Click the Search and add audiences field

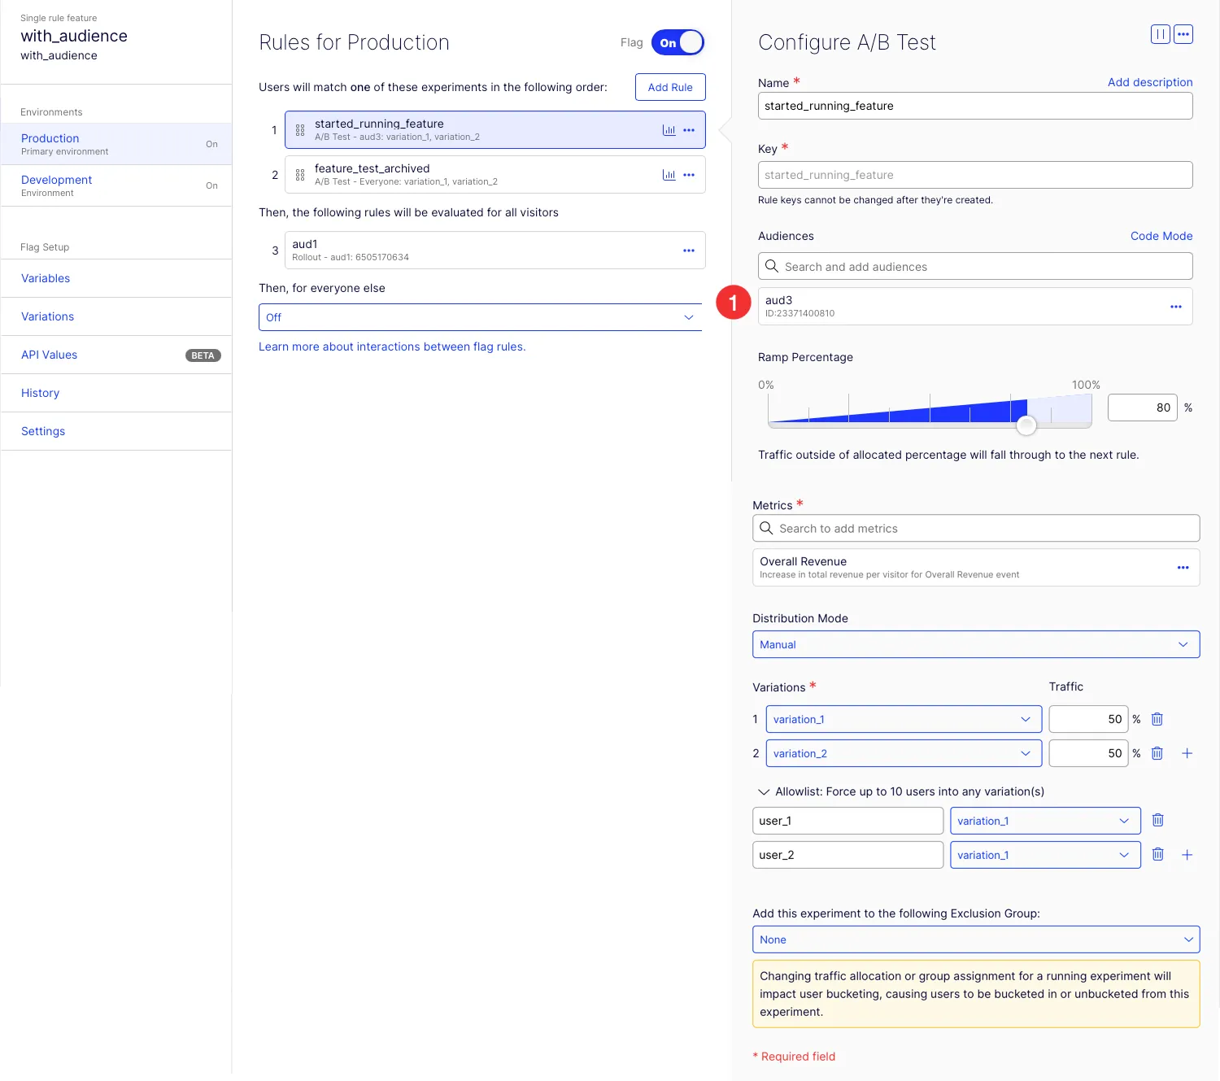coord(975,267)
